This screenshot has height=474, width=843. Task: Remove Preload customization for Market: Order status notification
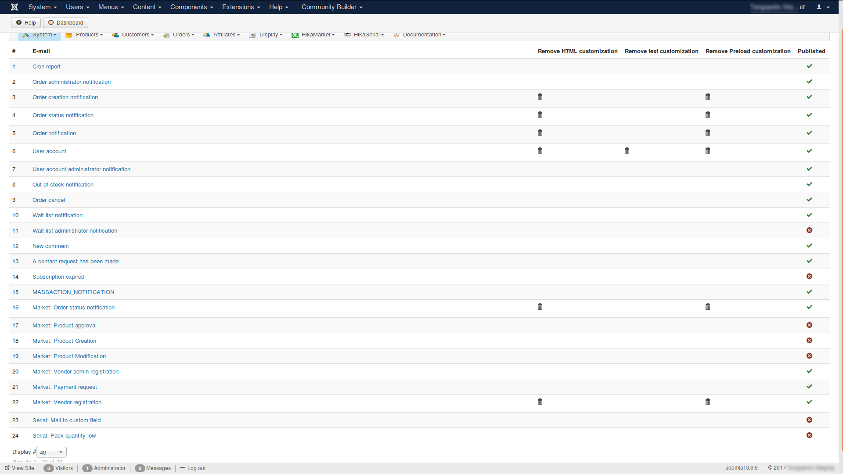708,307
